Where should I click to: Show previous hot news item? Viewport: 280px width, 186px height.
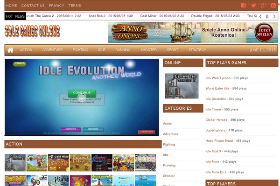260,17
